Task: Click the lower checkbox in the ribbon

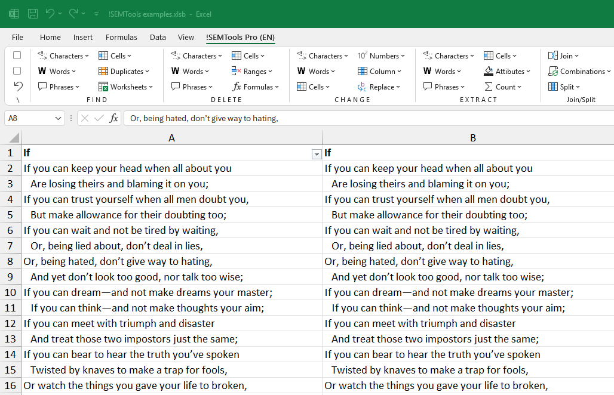Action: click(17, 70)
